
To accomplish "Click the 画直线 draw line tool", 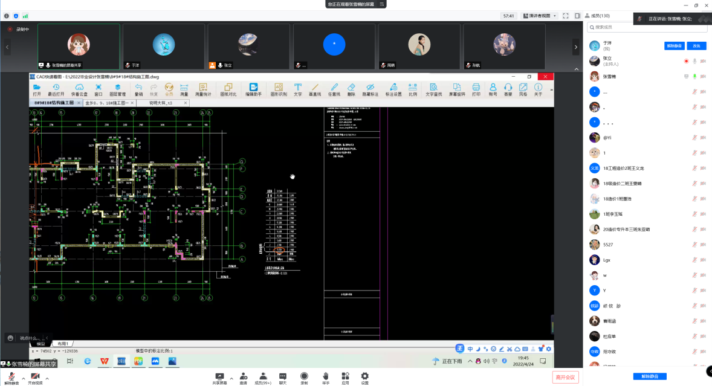I will [314, 90].
